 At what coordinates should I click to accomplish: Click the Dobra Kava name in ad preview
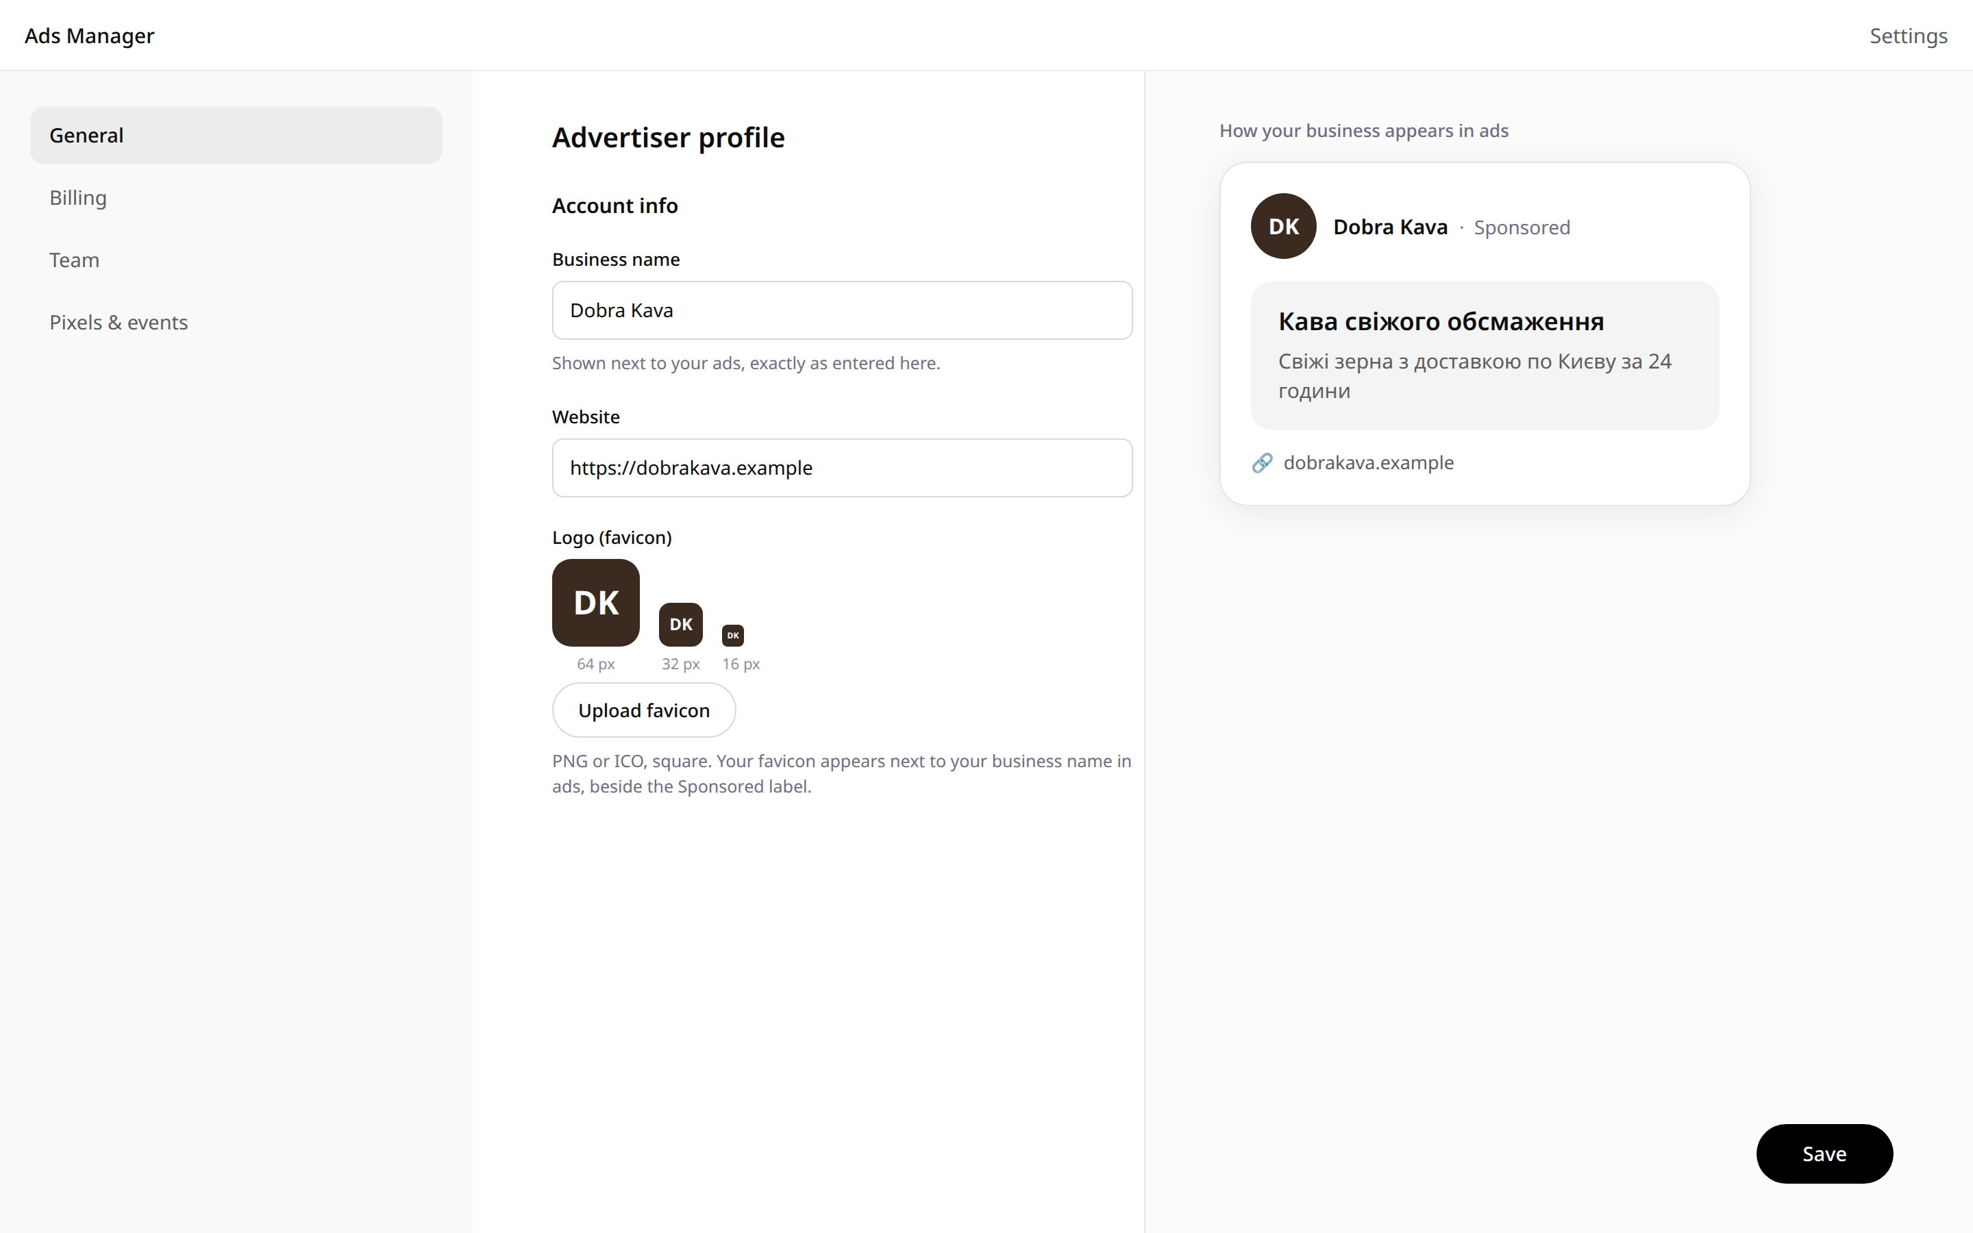(x=1390, y=227)
